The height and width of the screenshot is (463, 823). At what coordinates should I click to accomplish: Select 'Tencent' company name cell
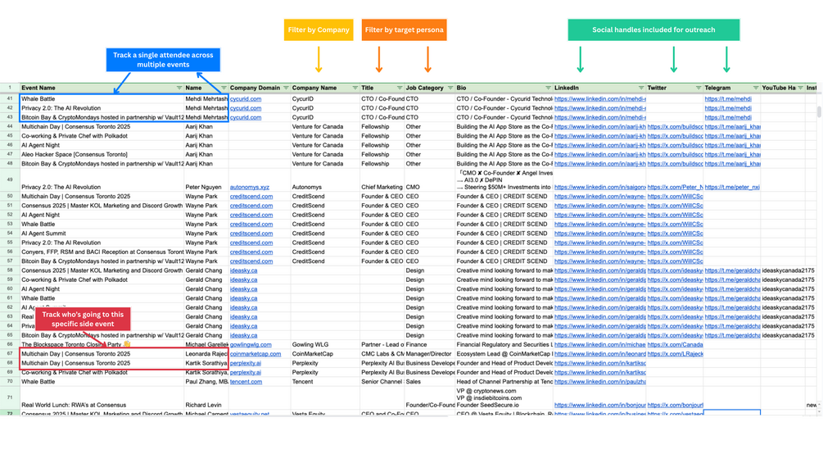[x=325, y=382]
